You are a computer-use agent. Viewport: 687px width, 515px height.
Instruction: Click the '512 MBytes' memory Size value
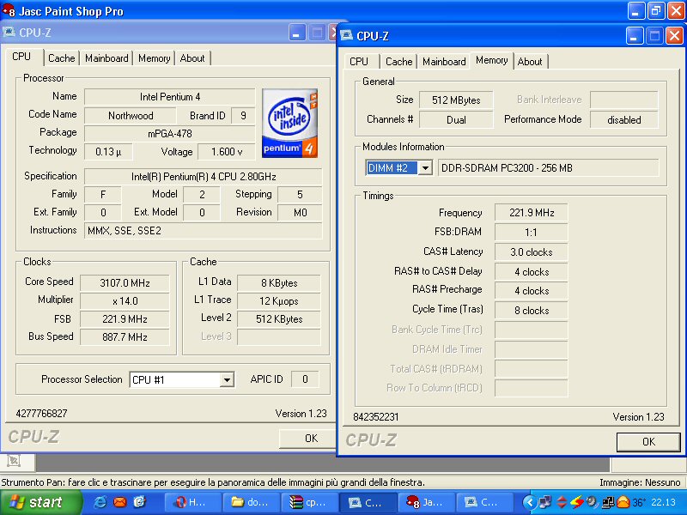tap(456, 100)
